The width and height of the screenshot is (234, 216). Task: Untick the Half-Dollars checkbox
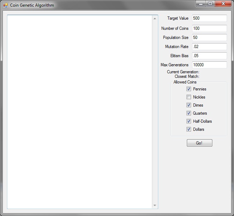click(189, 121)
